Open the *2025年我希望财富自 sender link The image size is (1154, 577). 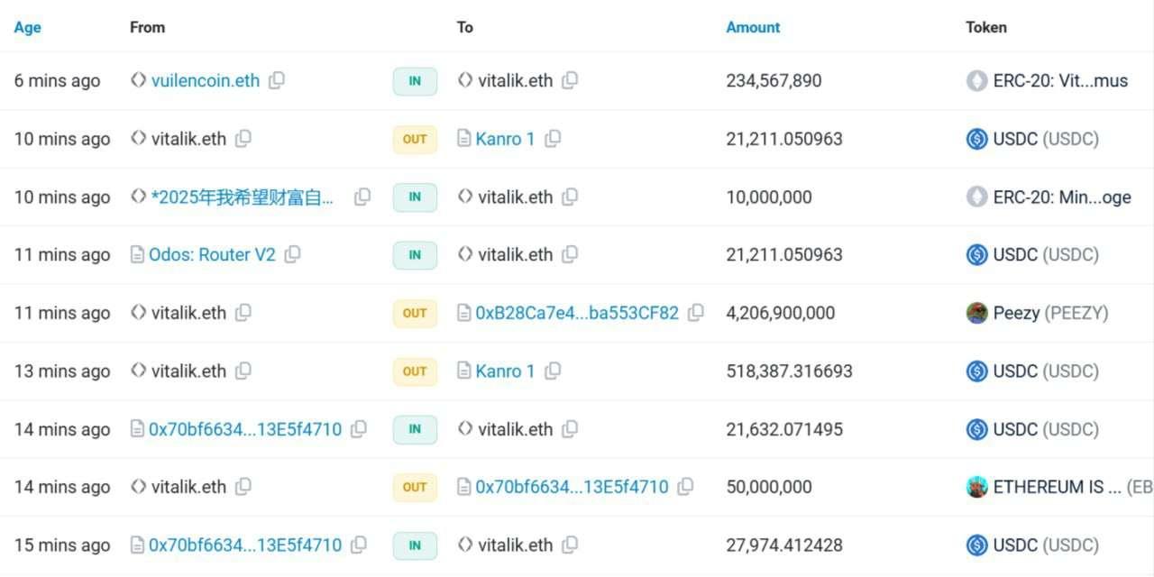pos(243,197)
